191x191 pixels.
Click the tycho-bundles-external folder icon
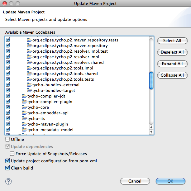[30, 85]
